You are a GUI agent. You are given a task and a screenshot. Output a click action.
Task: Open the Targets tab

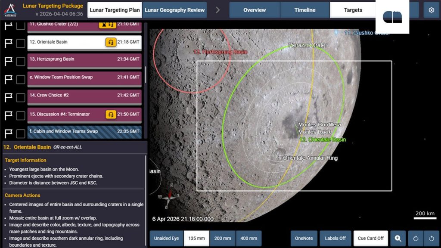pyautogui.click(x=353, y=10)
